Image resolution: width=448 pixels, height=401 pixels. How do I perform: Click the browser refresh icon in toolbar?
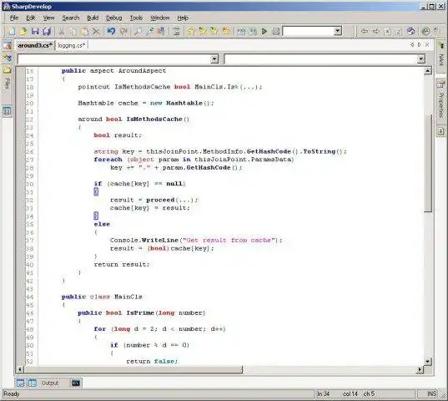399,31
